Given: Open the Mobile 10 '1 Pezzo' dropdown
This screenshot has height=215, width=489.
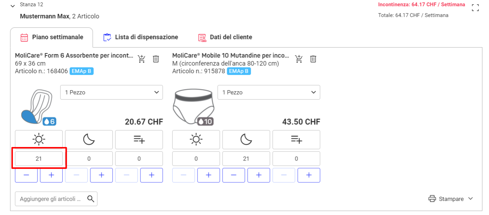Looking at the screenshot, I should tap(269, 92).
